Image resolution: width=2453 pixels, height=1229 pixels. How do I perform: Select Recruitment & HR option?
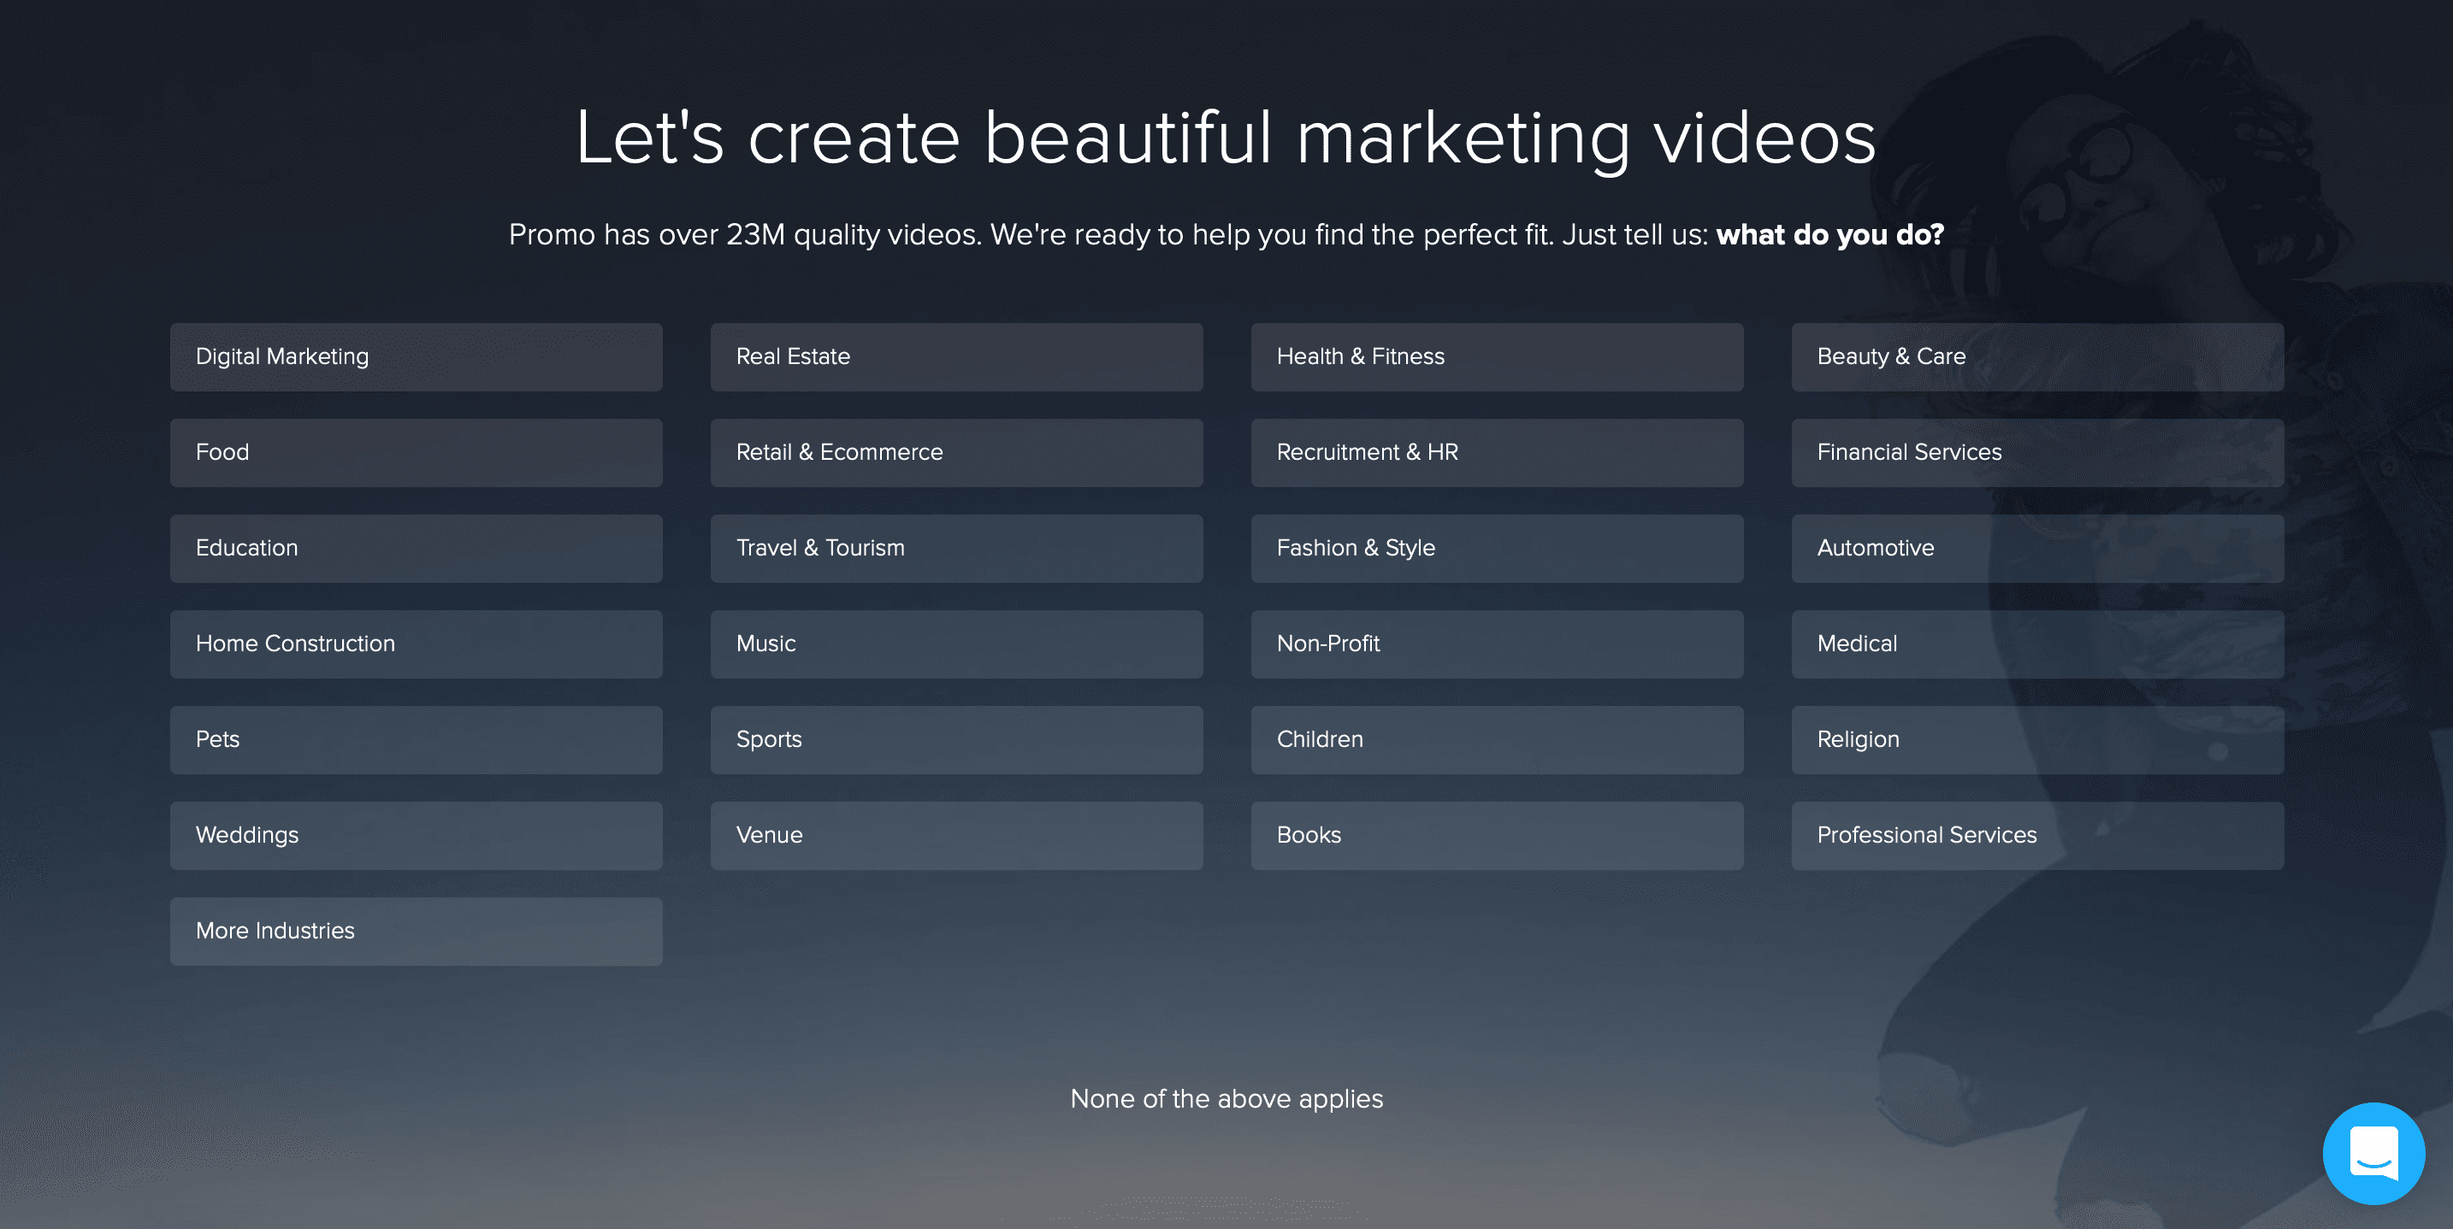pyautogui.click(x=1497, y=453)
